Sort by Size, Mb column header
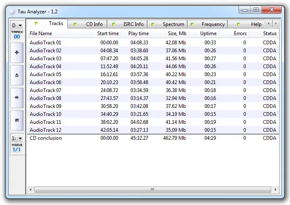The image size is (290, 205). pyautogui.click(x=170, y=33)
